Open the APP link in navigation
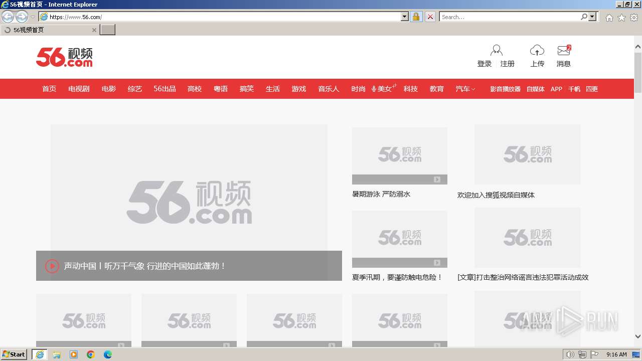This screenshot has width=642, height=361. coord(556,89)
